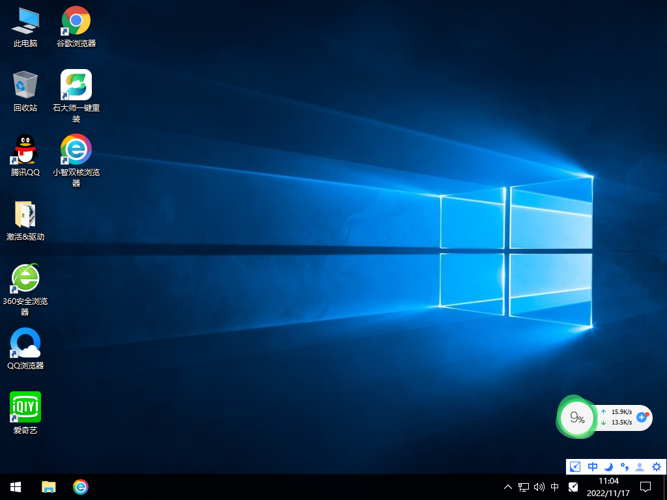Toggle full-width mode via the moon icon
The width and height of the screenshot is (667, 500).
click(x=608, y=467)
